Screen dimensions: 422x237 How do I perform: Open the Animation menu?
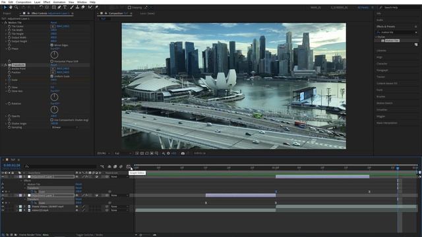point(59,2)
